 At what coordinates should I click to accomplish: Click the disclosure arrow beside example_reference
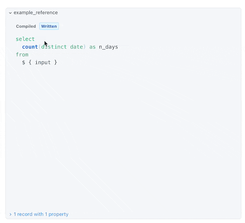click(10, 13)
